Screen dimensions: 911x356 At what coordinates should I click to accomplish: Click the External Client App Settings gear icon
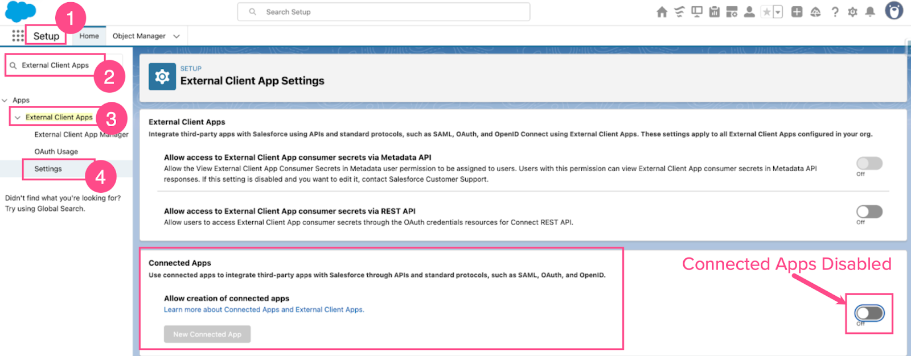point(162,77)
